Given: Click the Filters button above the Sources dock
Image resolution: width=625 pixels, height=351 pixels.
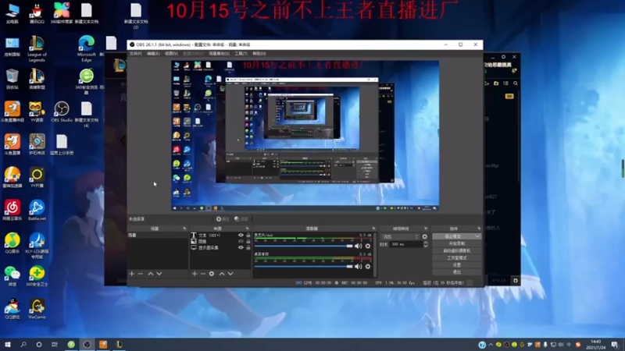Looking at the screenshot, I should tap(241, 219).
